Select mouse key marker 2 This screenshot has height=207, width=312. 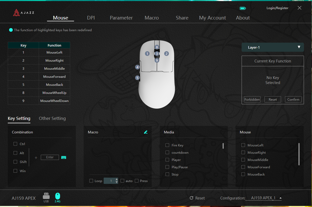167,54
